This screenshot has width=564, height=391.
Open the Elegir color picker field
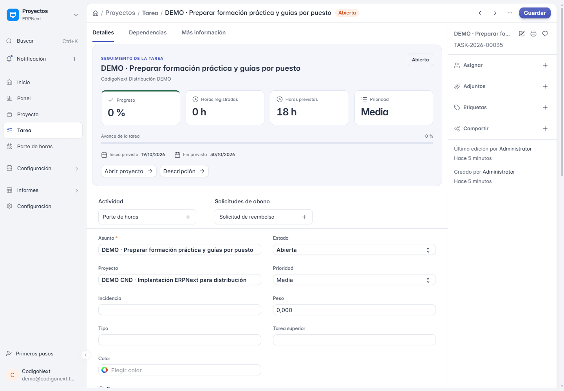point(180,370)
